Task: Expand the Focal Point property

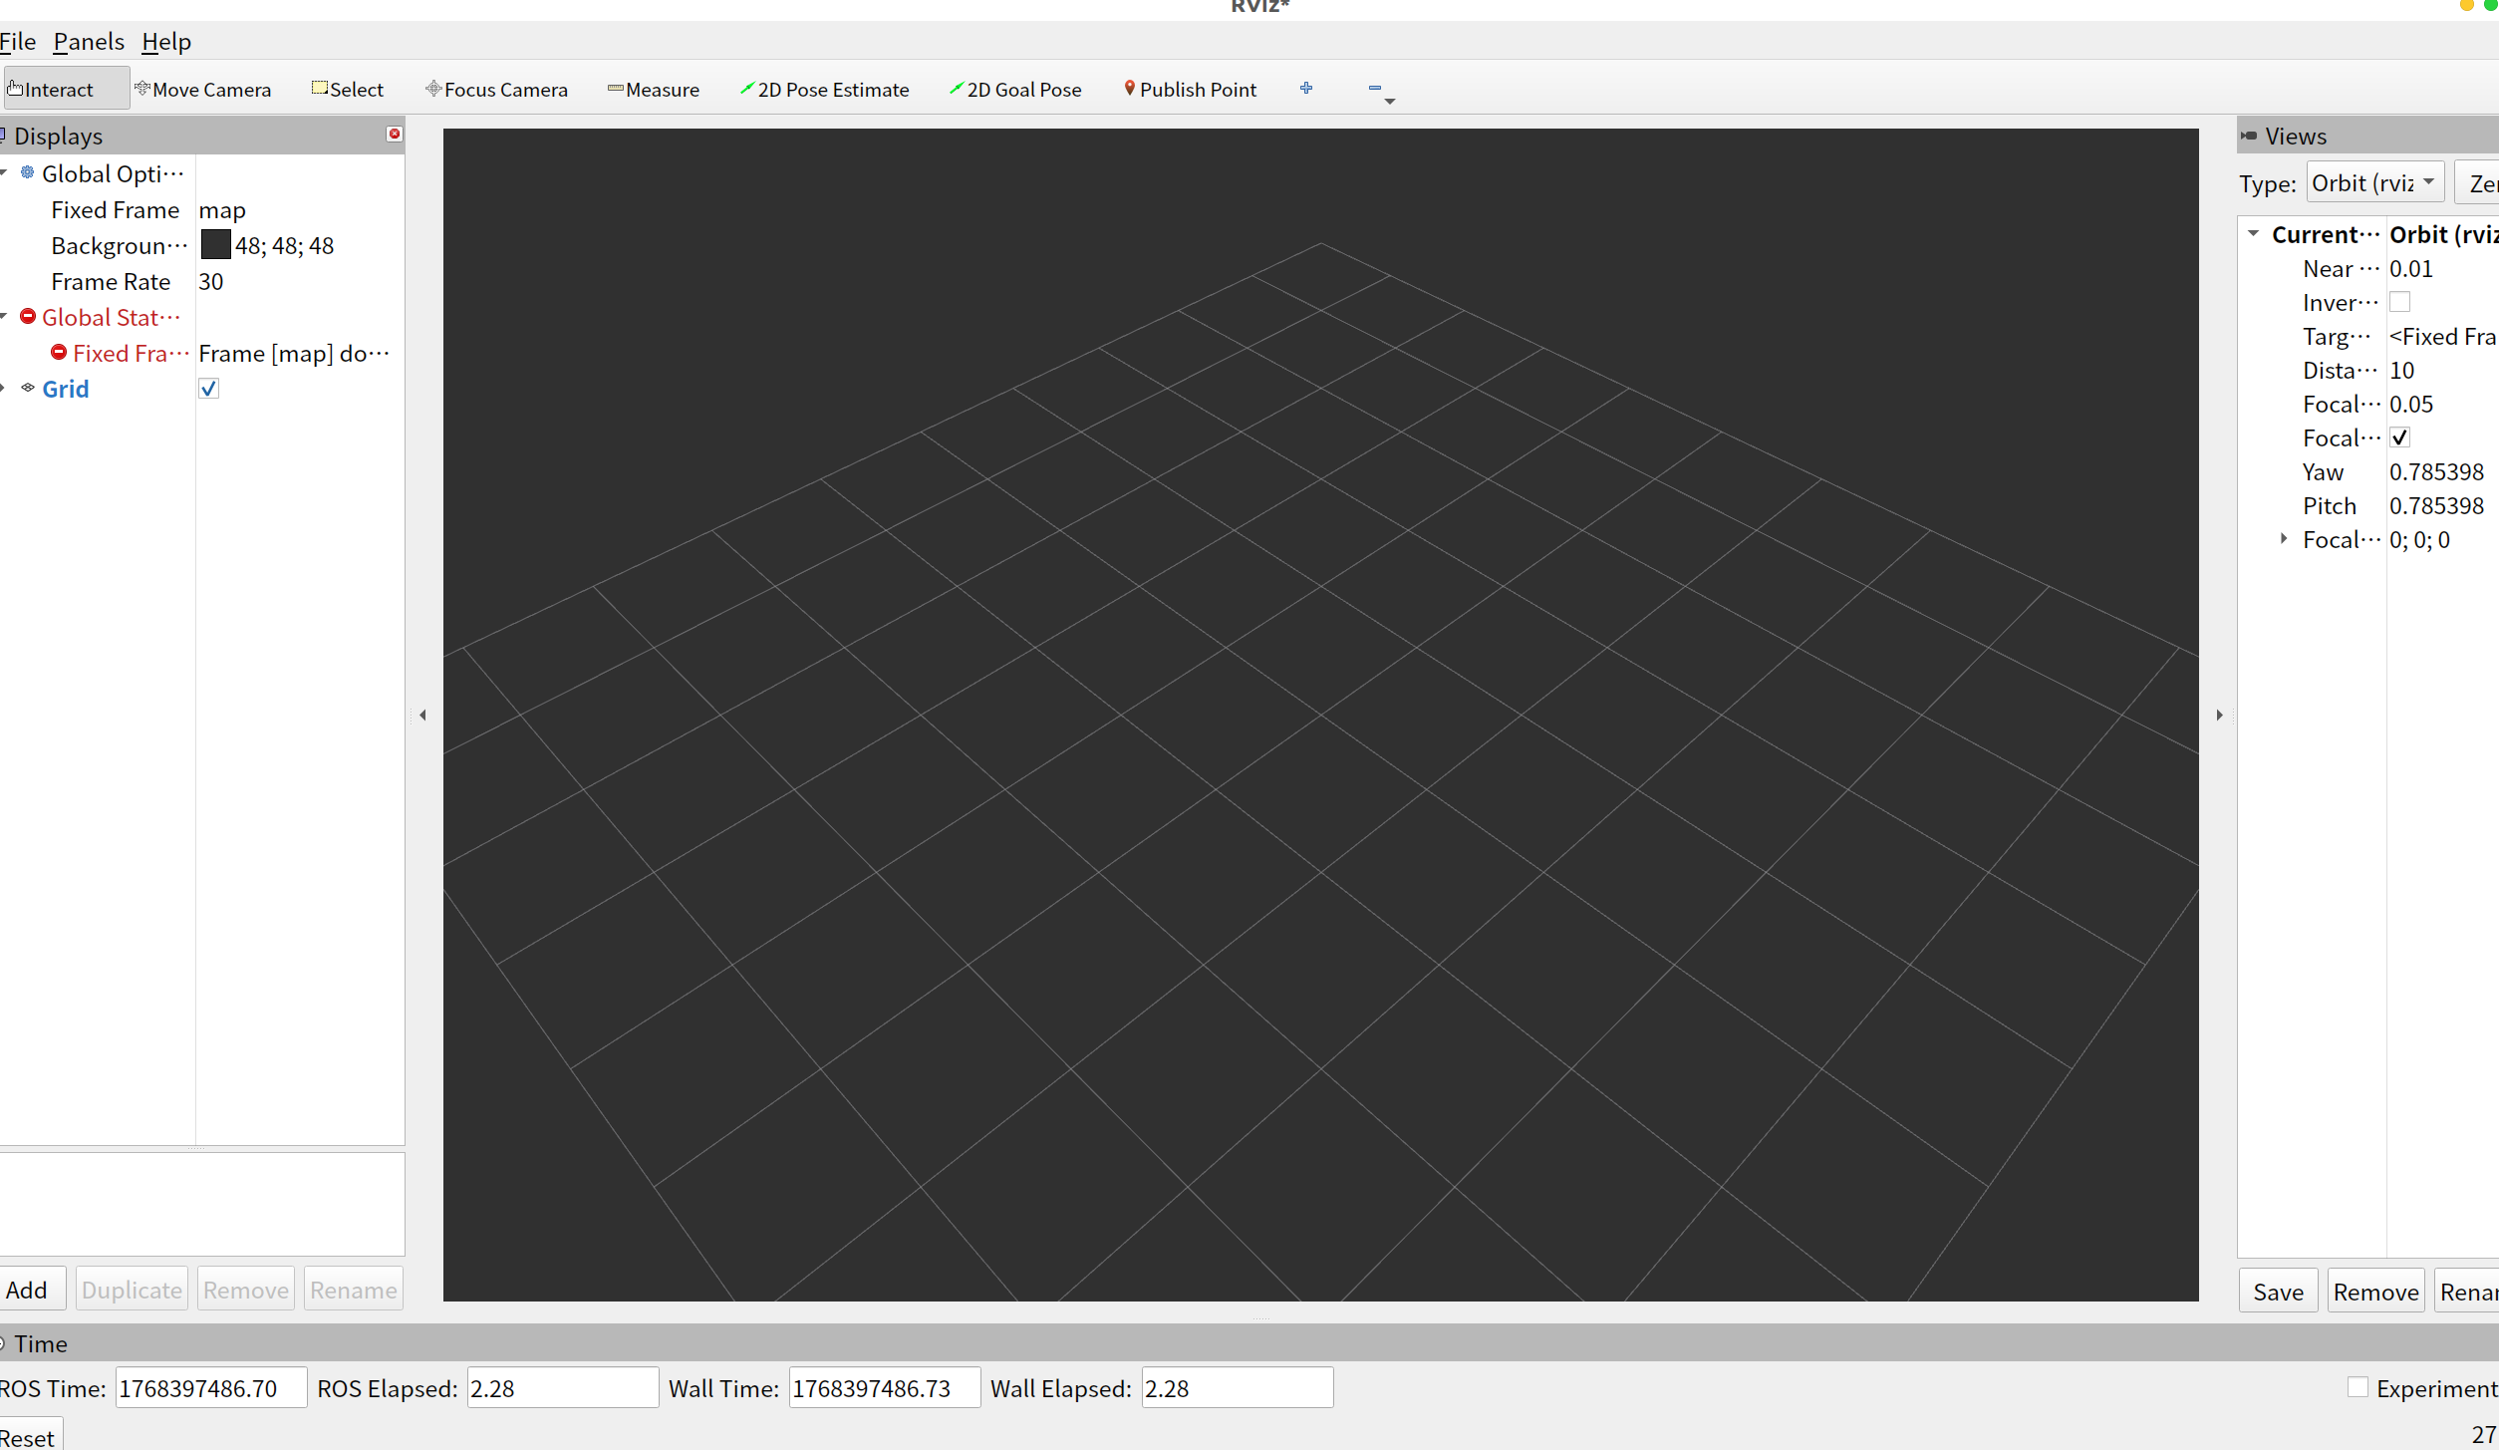Action: 2284,539
